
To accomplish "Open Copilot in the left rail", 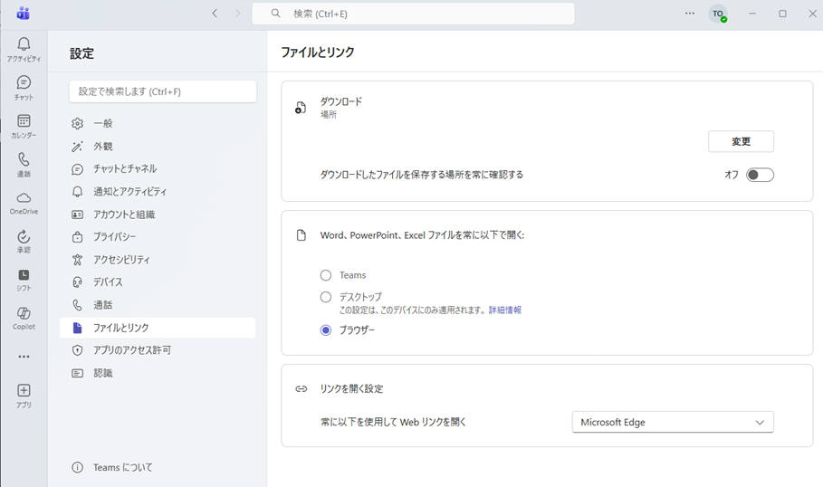I will click(x=24, y=318).
